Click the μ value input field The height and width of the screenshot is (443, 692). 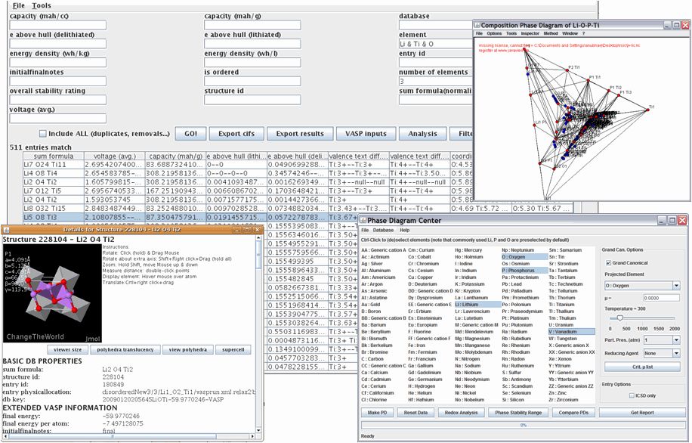pyautogui.click(x=661, y=298)
